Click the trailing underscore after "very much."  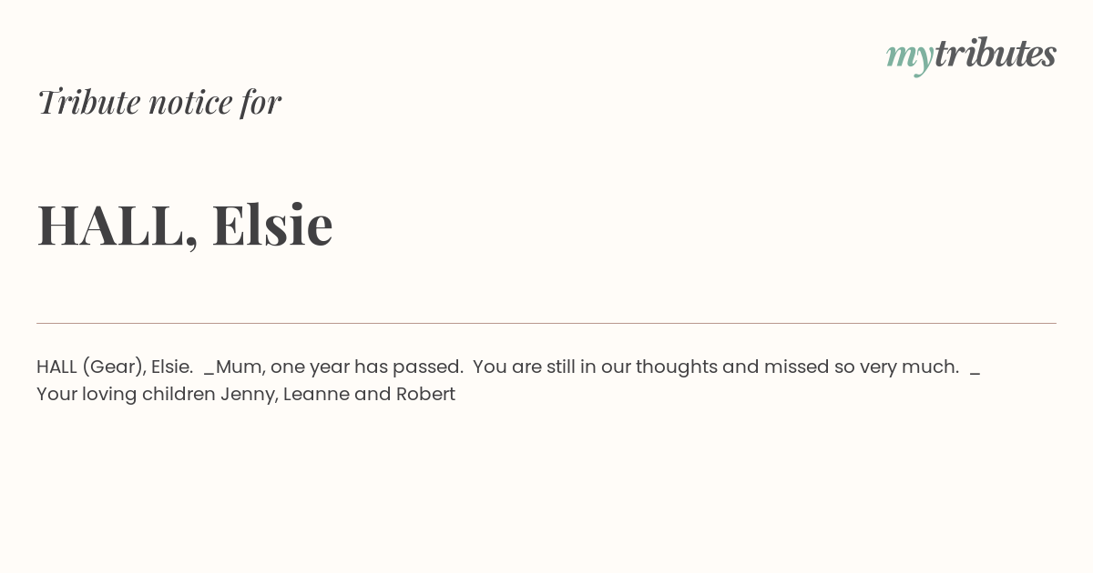[976, 373]
